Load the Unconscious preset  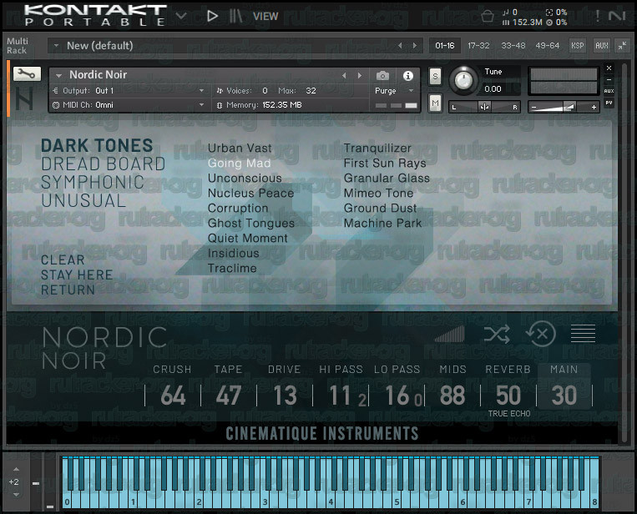(245, 179)
